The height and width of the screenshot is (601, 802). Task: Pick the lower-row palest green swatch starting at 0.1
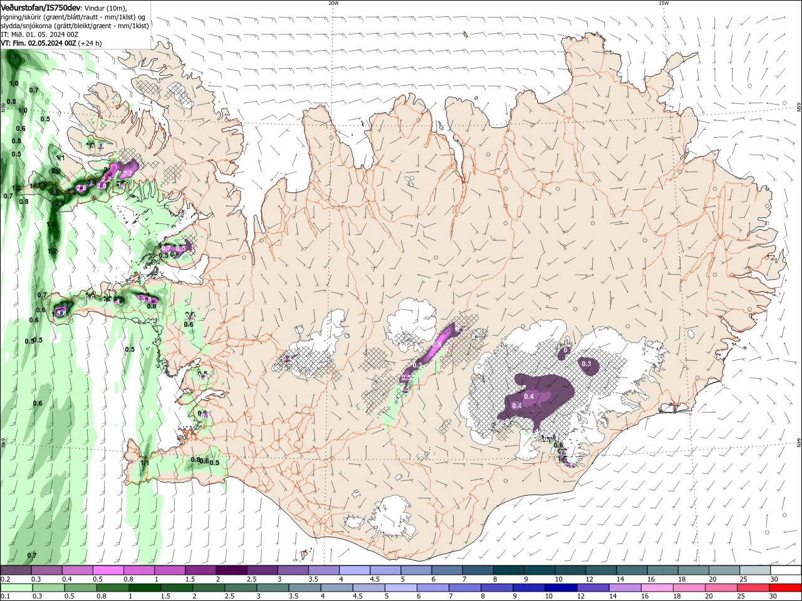(16, 588)
